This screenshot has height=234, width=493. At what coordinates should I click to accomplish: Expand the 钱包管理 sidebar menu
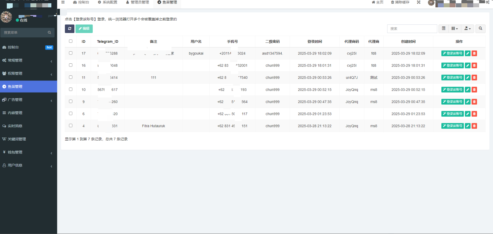[28, 152]
